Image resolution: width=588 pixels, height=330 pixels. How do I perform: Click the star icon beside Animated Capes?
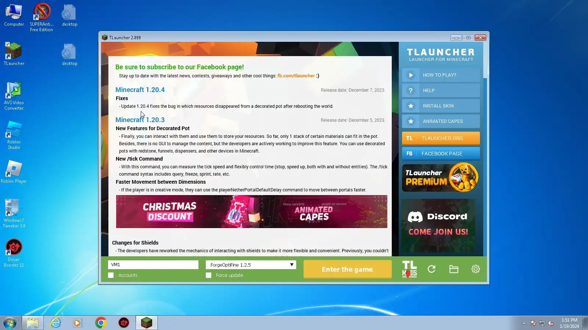tap(411, 121)
